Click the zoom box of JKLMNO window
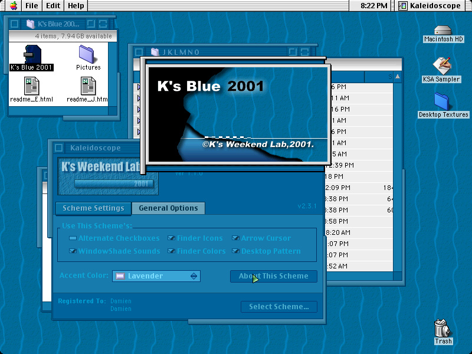The height and width of the screenshot is (354, 472). coord(292,52)
